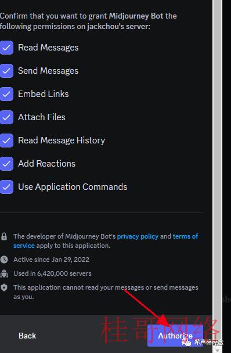
Task: Disable the Add Reactions permission checkbox
Action: (6, 164)
